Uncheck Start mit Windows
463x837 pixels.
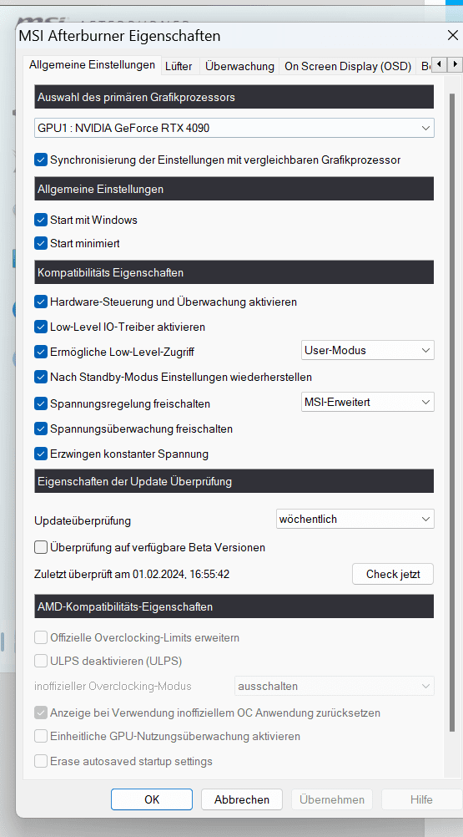click(41, 220)
